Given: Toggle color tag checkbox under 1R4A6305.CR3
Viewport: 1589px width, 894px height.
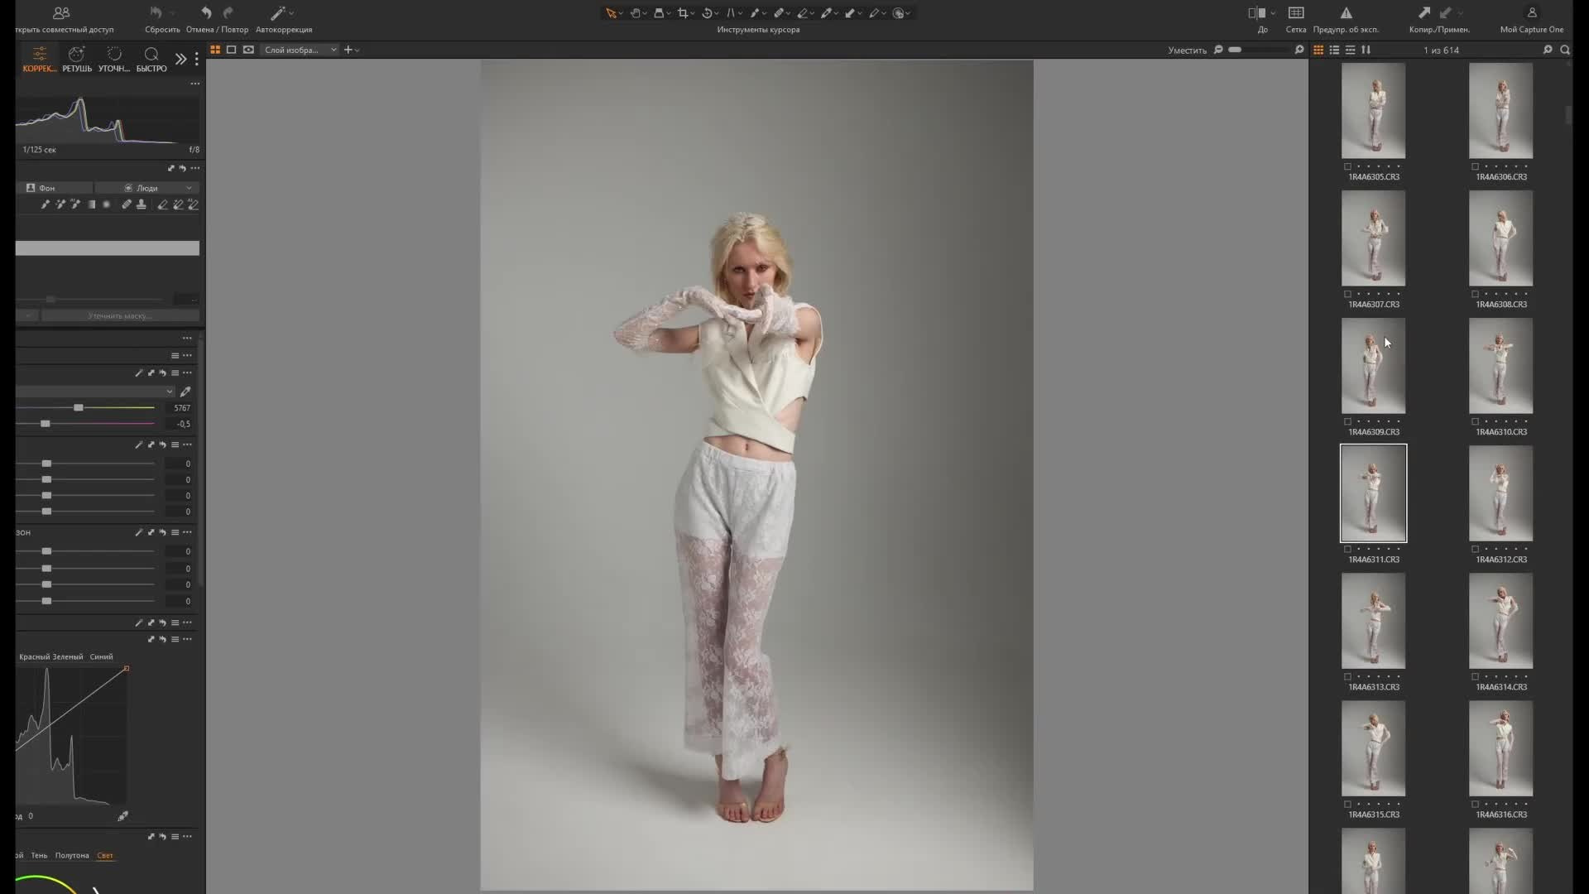Looking at the screenshot, I should 1347,166.
